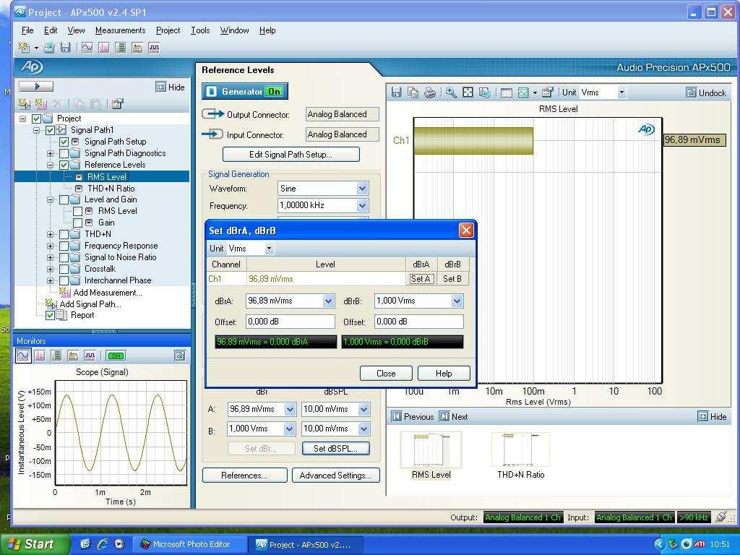Undock the RMS Level graph

tap(706, 93)
